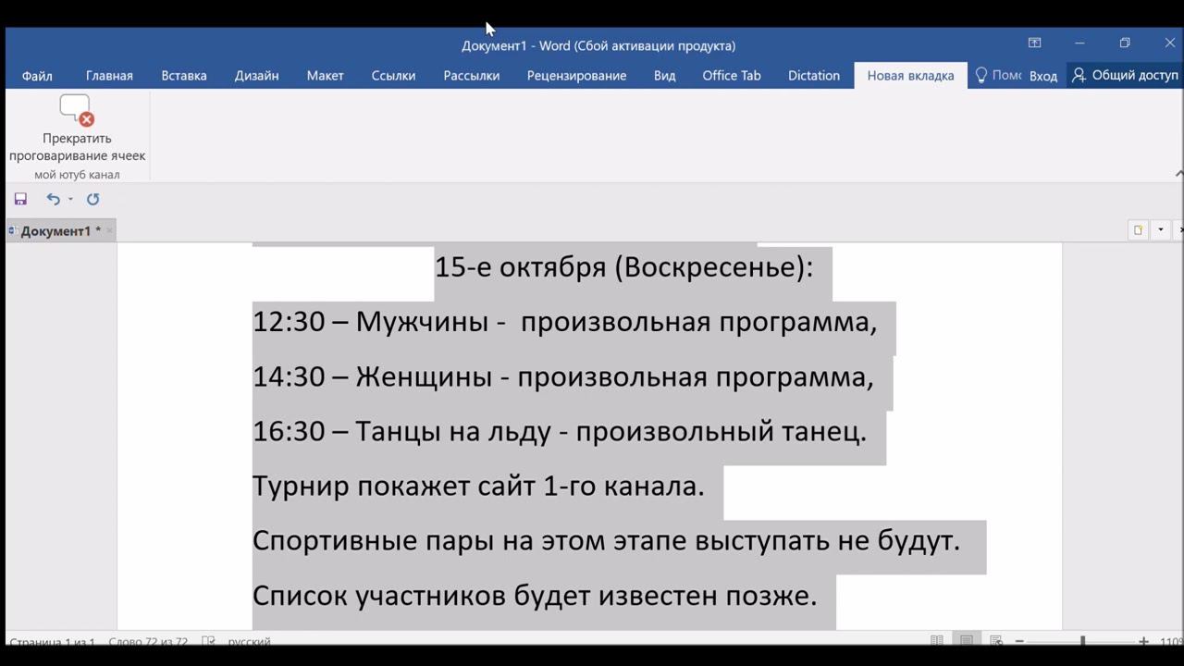
Task: Click the Tell me lightbulb search
Action: point(998,76)
